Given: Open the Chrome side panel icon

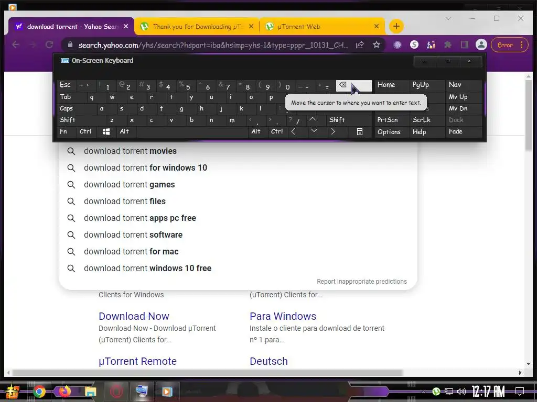Looking at the screenshot, I should pyautogui.click(x=465, y=45).
